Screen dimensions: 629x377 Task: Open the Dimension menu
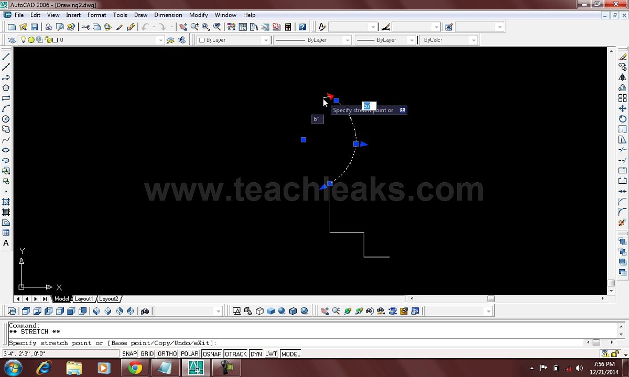click(x=168, y=15)
